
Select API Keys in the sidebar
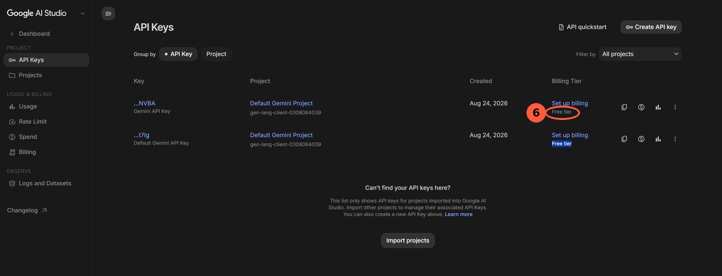[46, 60]
